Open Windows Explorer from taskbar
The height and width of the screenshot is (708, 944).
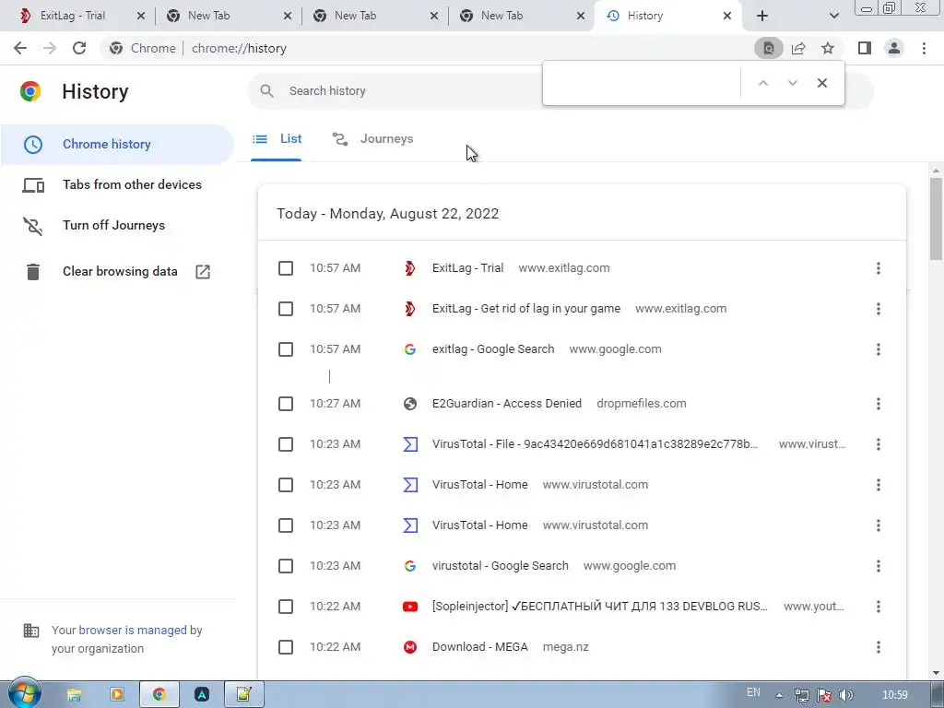tap(74, 695)
